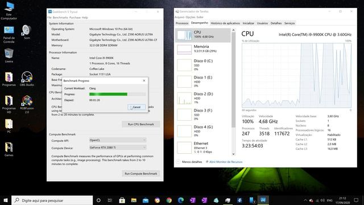Click the Cortana circle on taskbar
364x205 pixels.
pos(98,200)
